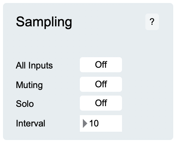Click the gray triangle in Interval box

85,123
